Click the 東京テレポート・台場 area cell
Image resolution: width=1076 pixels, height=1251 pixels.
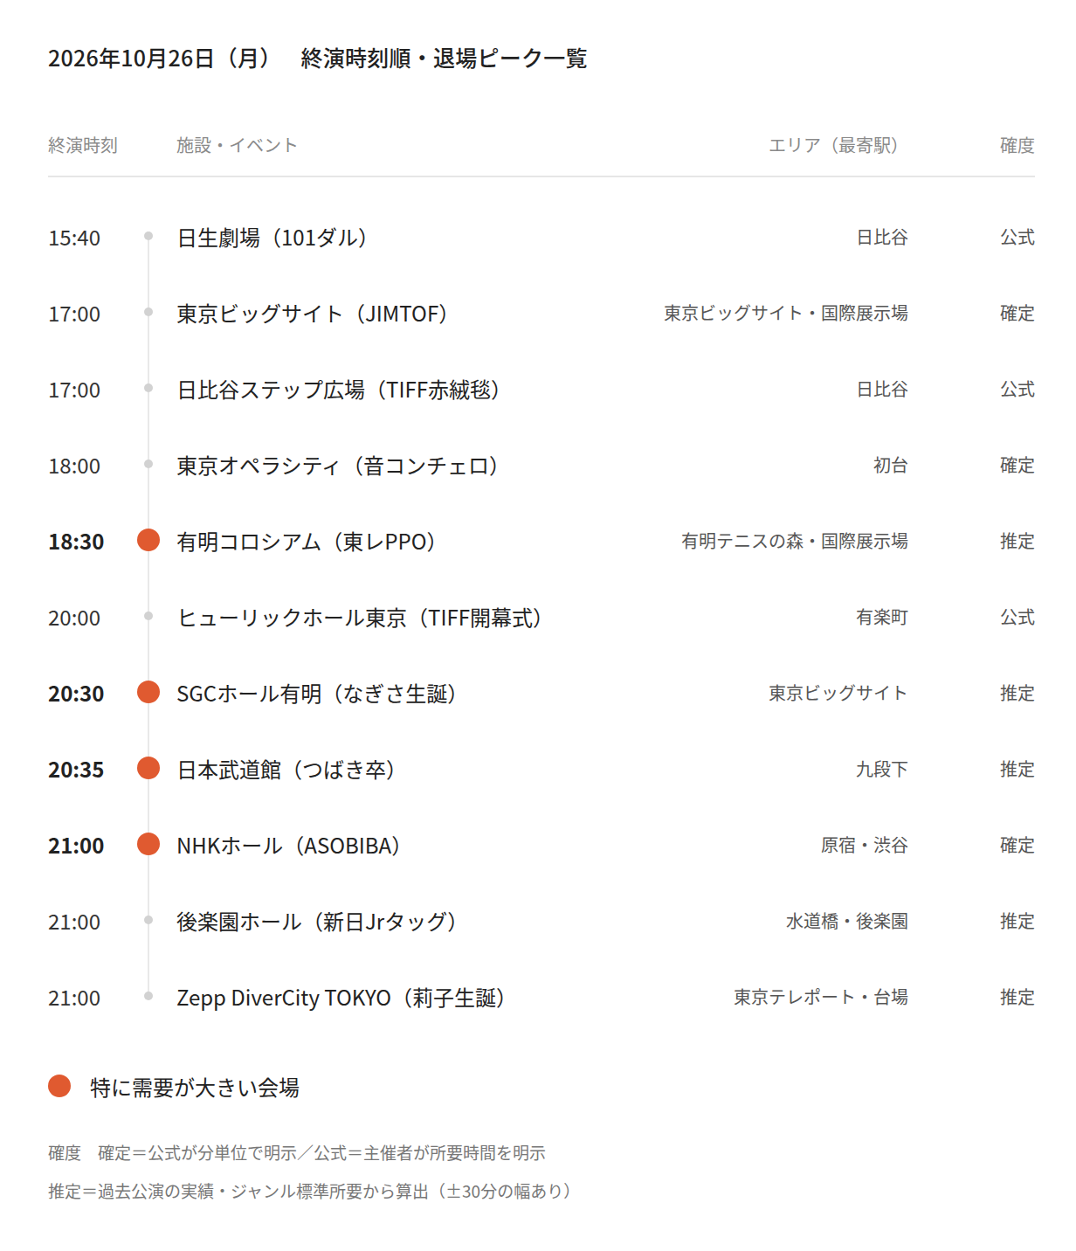click(x=821, y=997)
